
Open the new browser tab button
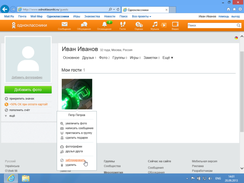click(172, 10)
